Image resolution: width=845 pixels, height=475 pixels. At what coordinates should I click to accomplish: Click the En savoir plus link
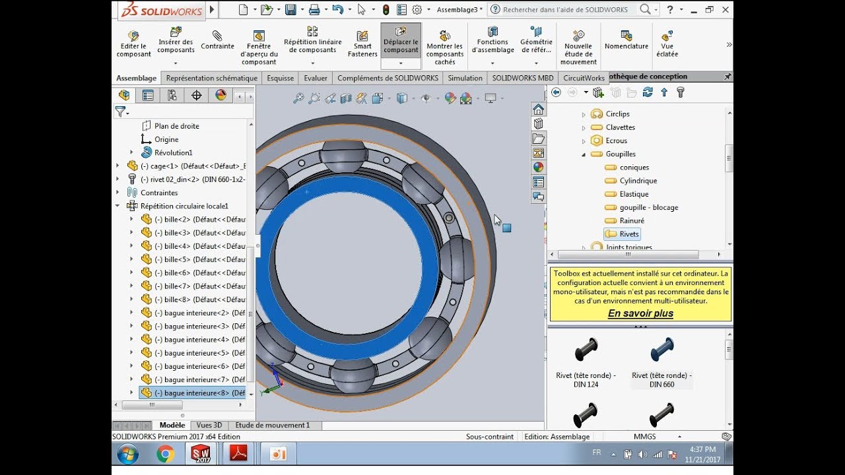(640, 313)
